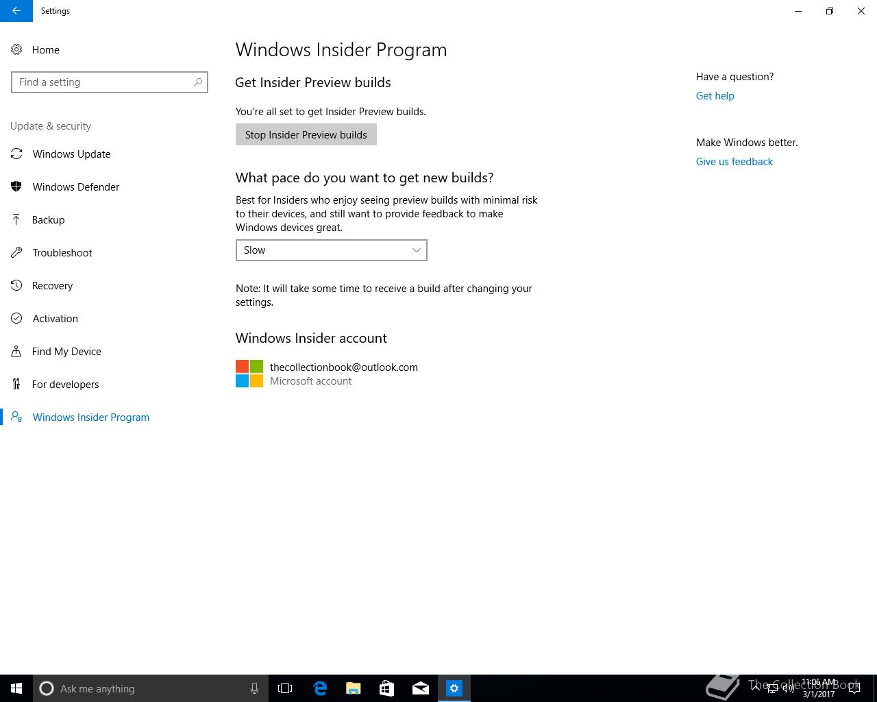Open the Action Center notifications icon
This screenshot has width=877, height=702.
tap(854, 688)
